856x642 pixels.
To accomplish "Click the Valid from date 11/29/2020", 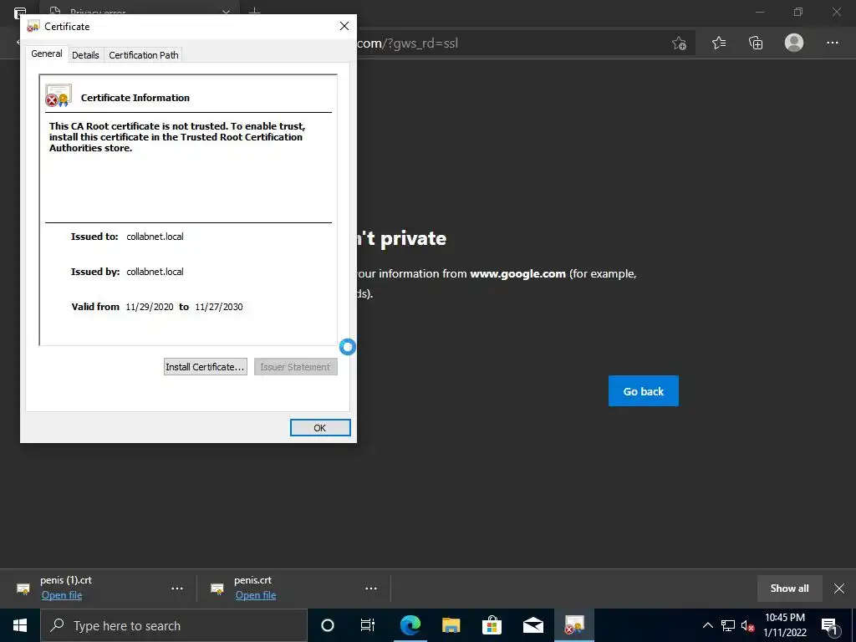I will (x=150, y=307).
